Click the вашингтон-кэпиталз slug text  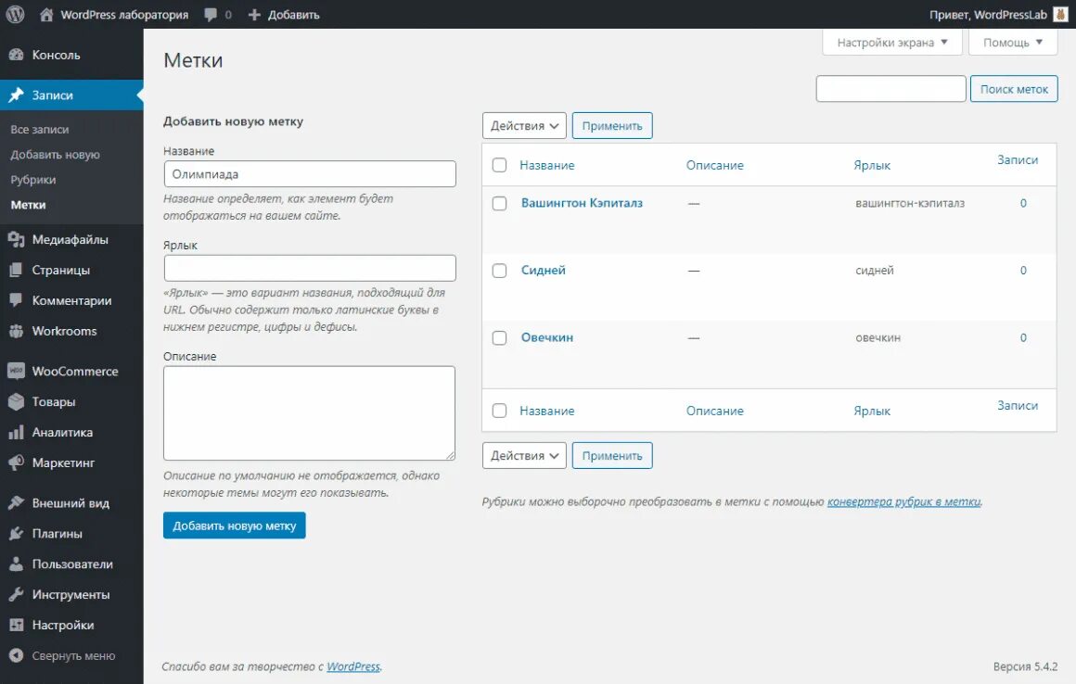click(x=910, y=203)
